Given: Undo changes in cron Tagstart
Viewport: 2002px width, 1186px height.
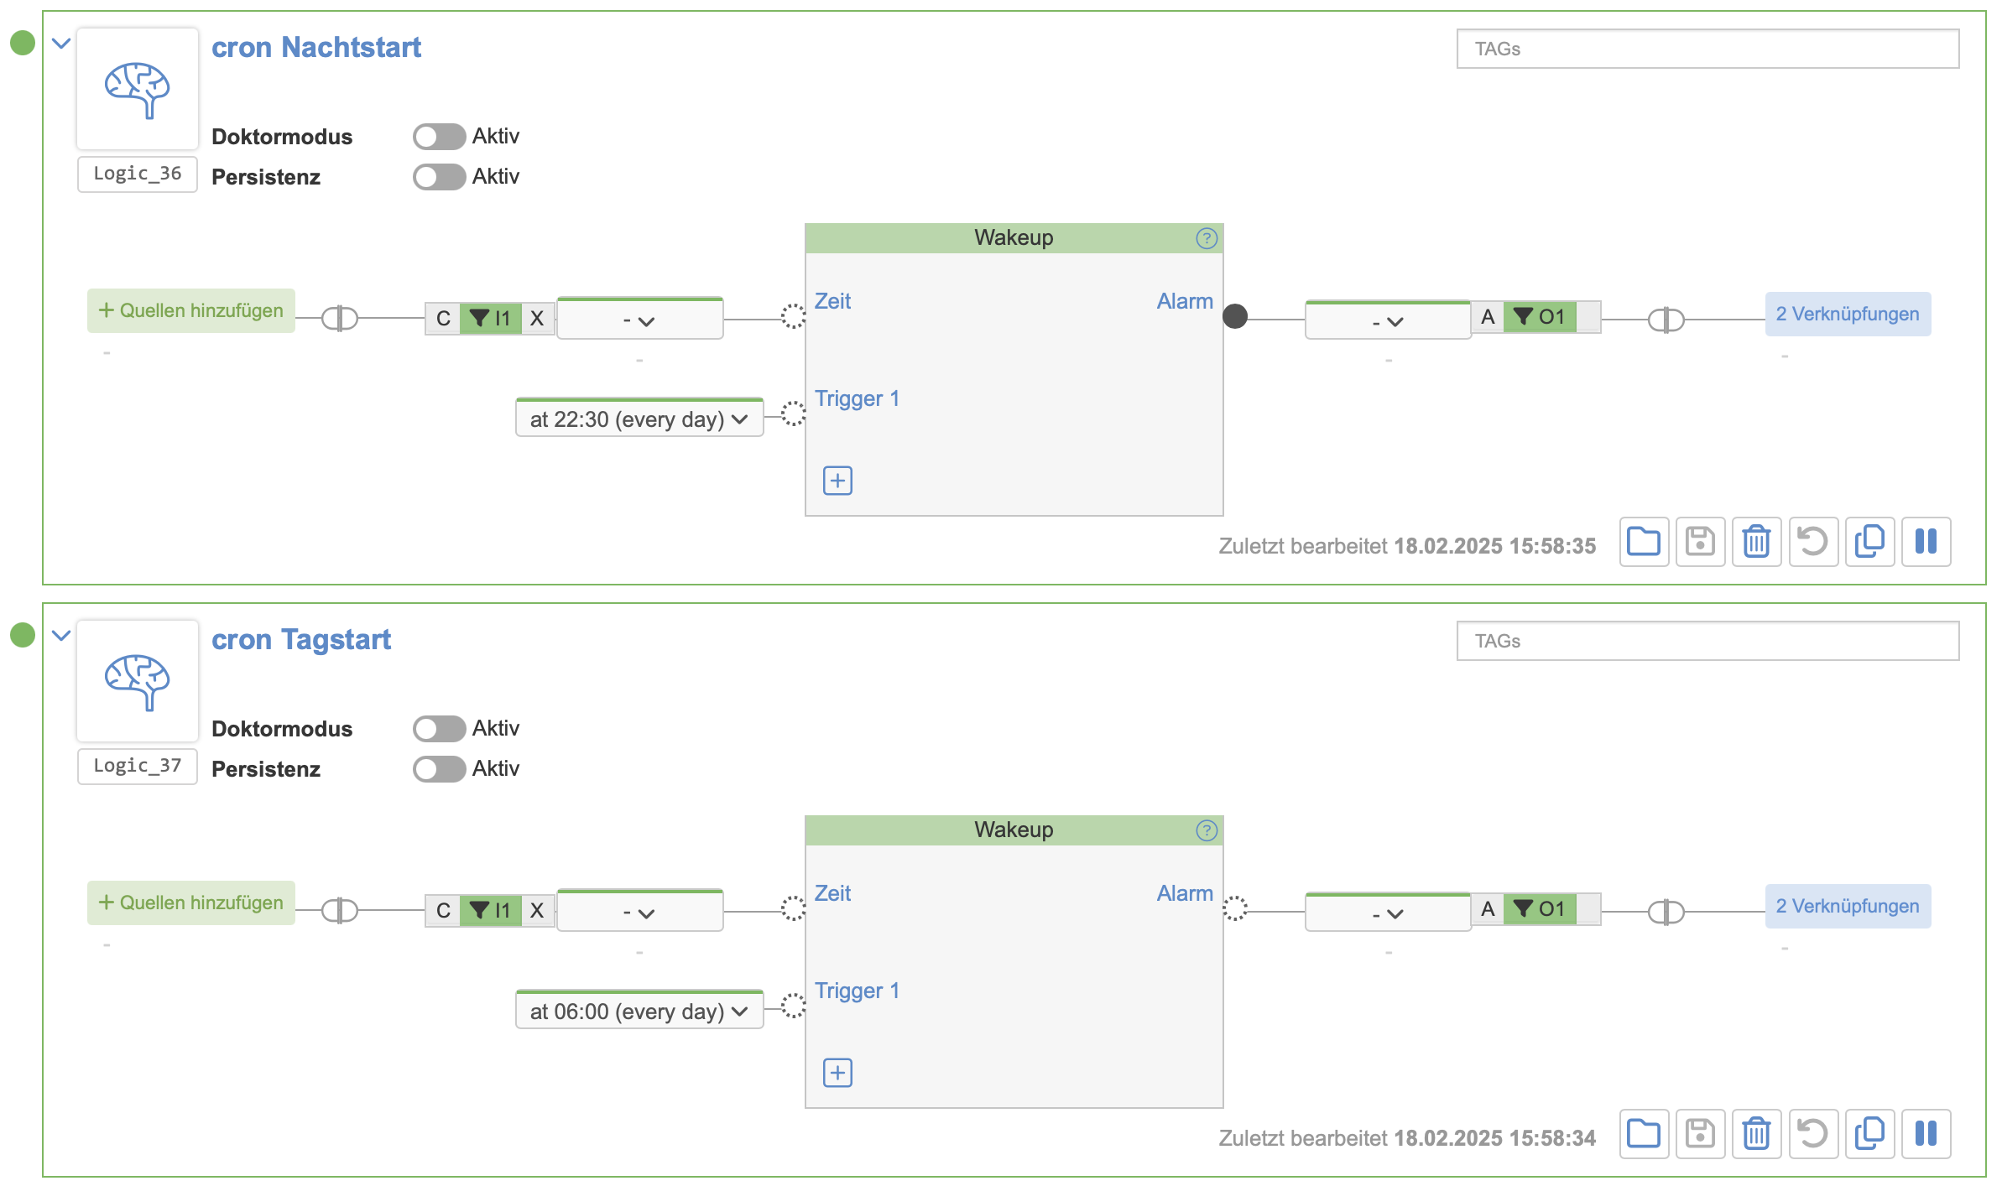Looking at the screenshot, I should click(1813, 1134).
